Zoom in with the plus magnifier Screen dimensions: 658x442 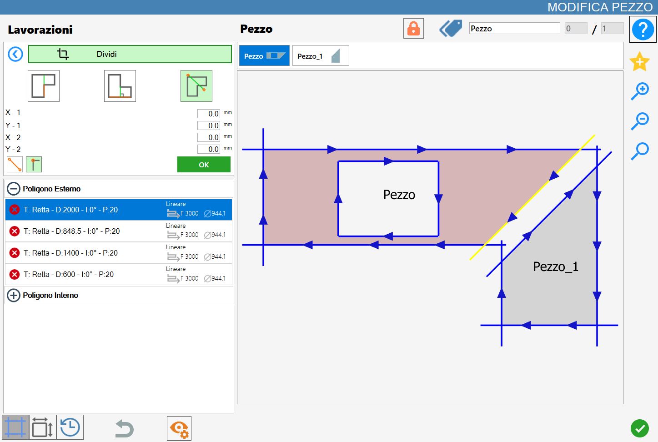640,91
